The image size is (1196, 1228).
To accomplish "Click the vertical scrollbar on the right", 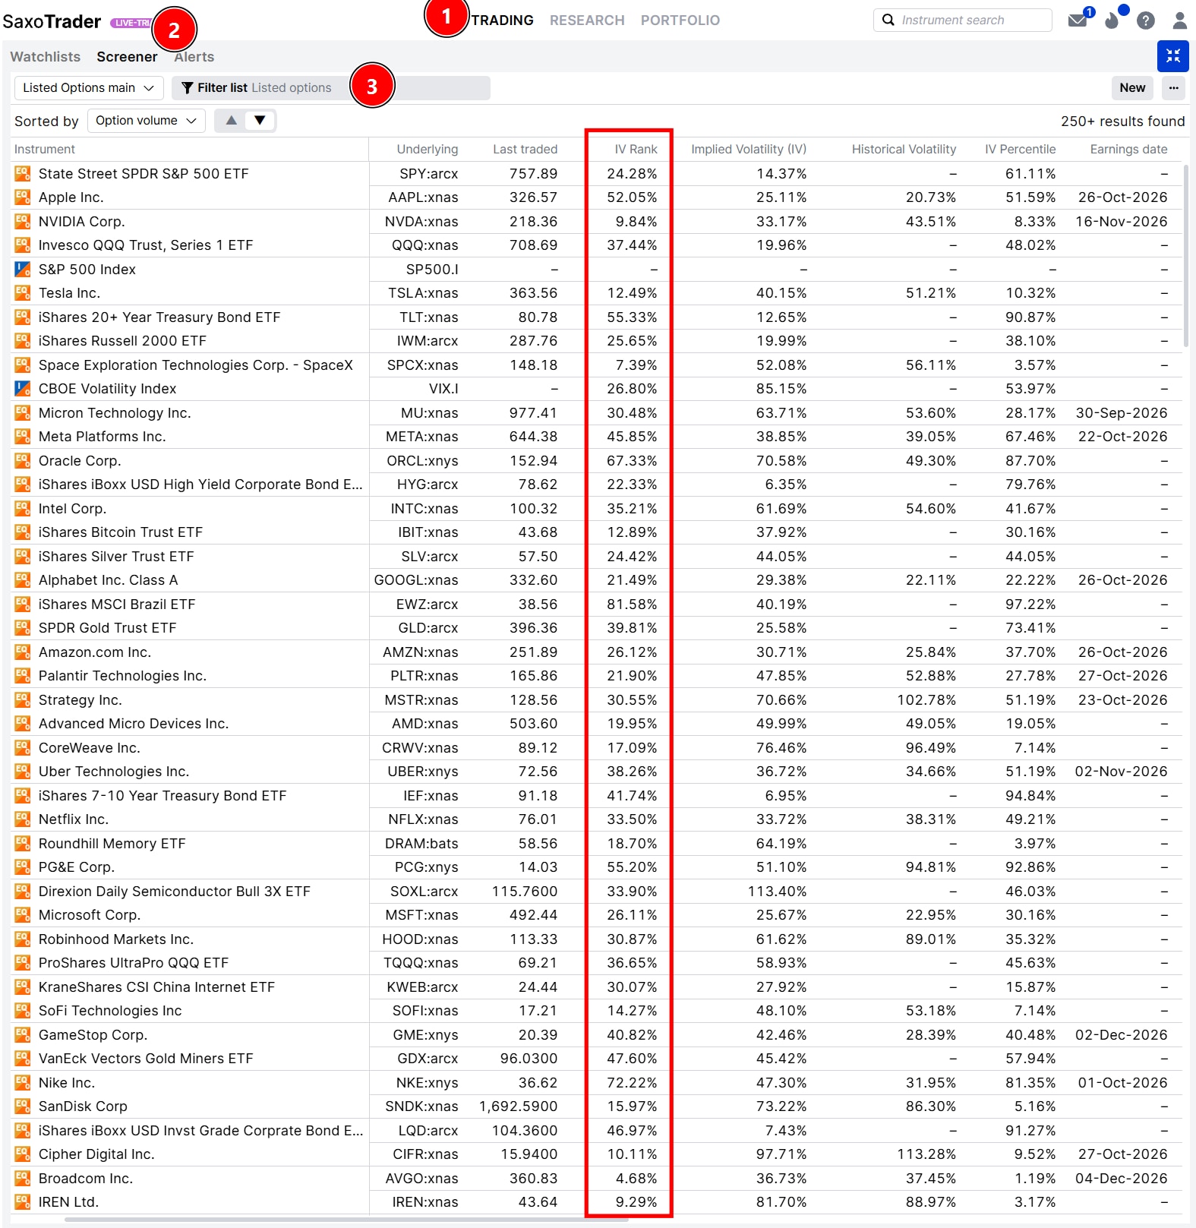I will click(1186, 256).
